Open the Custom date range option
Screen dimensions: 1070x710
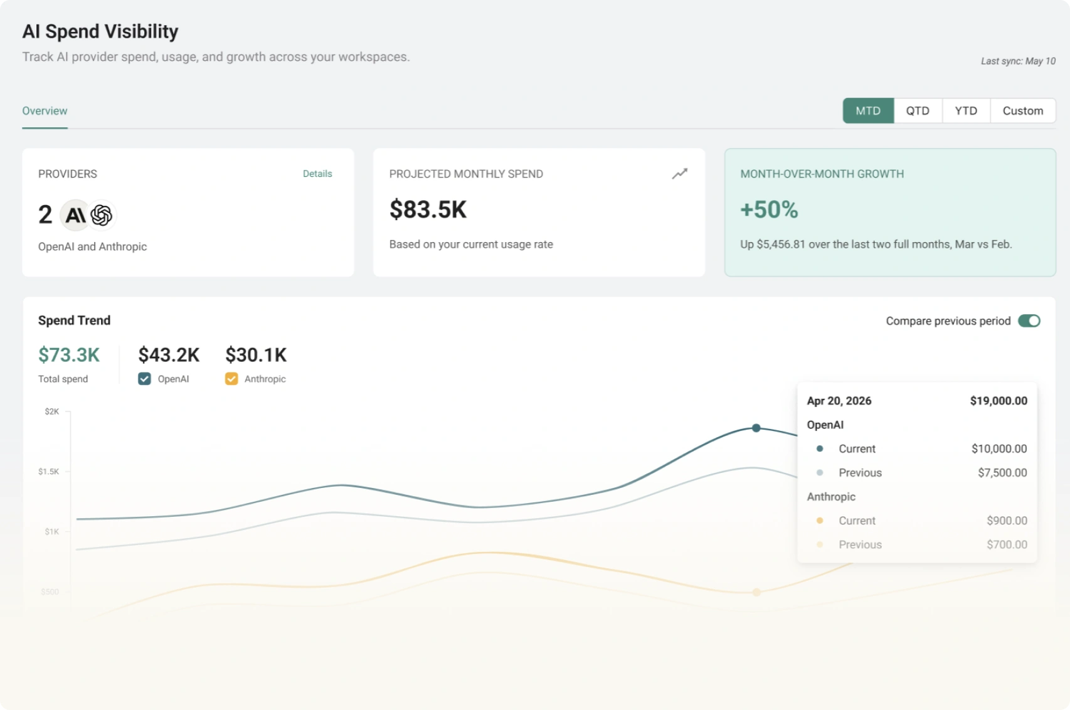tap(1023, 110)
